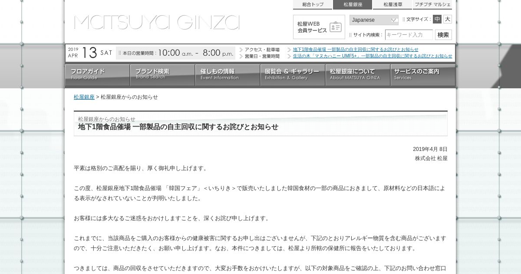Click the date 2019年4月 8日

[430, 149]
